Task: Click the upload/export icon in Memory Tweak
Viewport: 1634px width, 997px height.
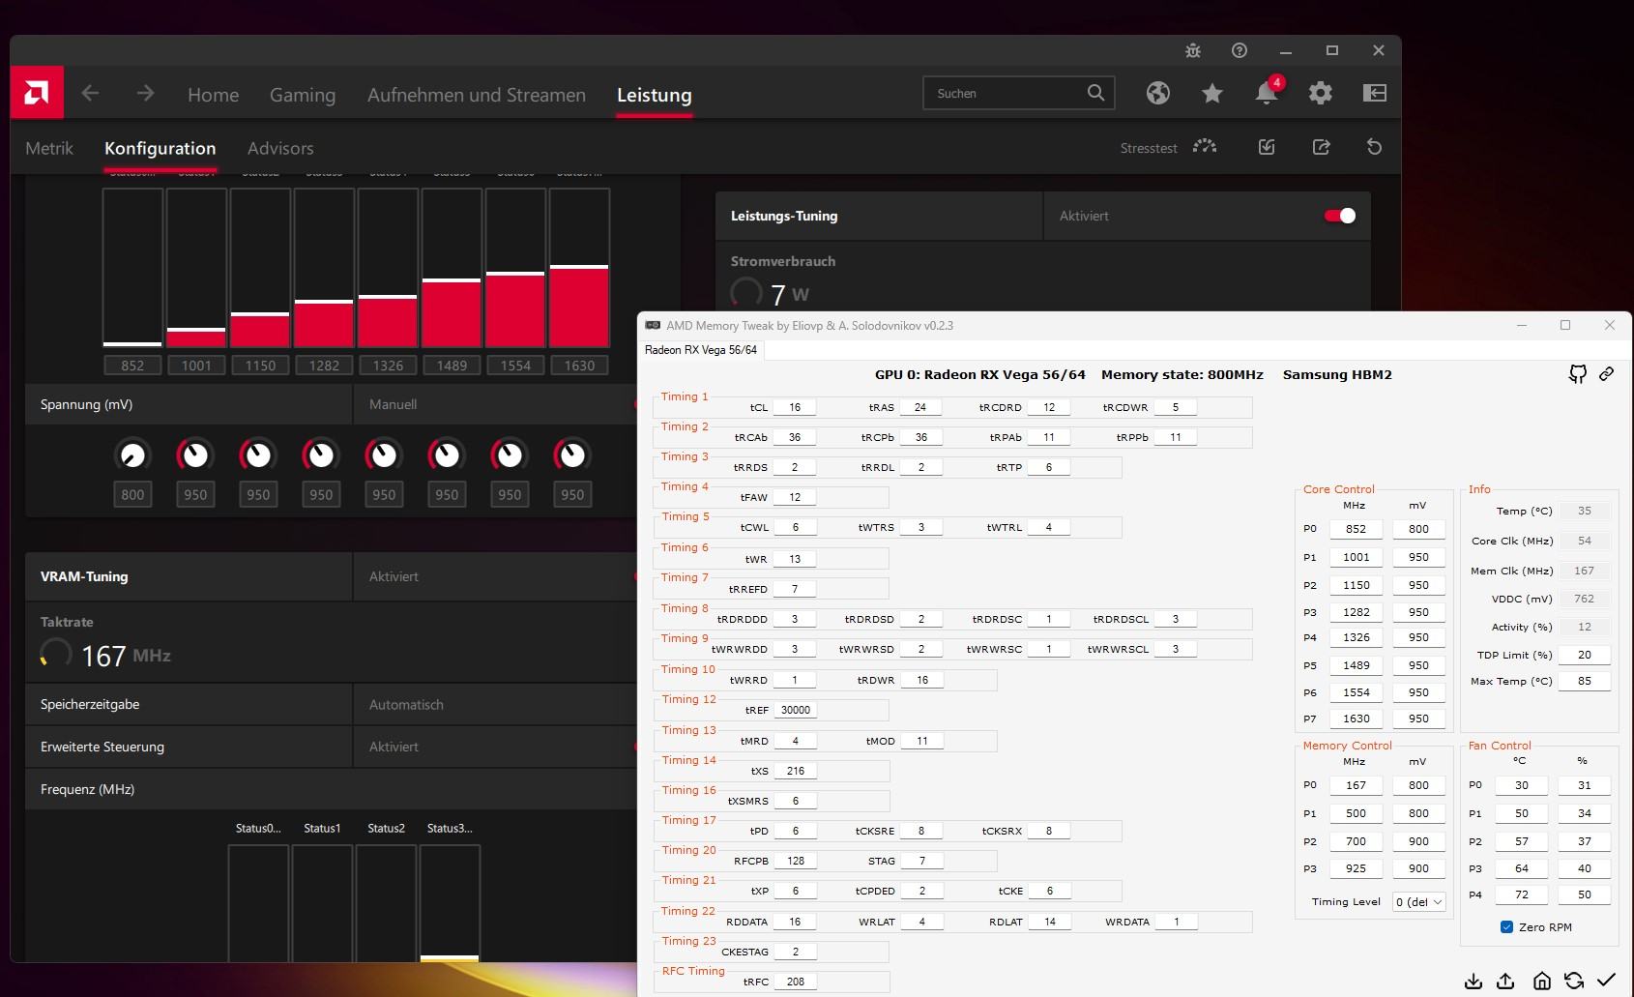Action: [x=1505, y=981]
